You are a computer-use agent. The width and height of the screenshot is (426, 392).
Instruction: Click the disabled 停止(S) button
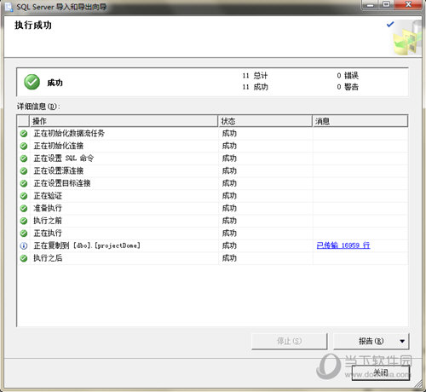coord(290,341)
